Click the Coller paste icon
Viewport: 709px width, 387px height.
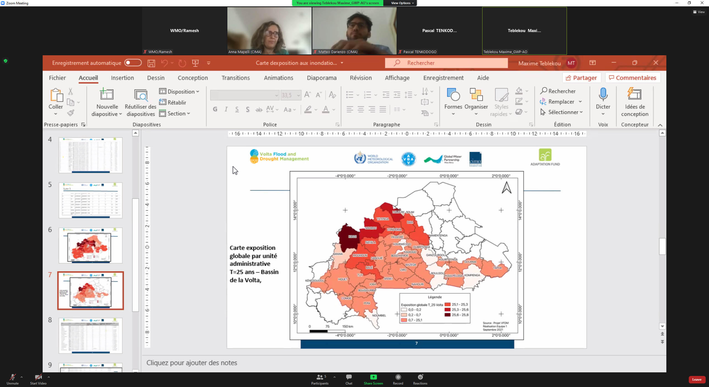click(x=56, y=95)
